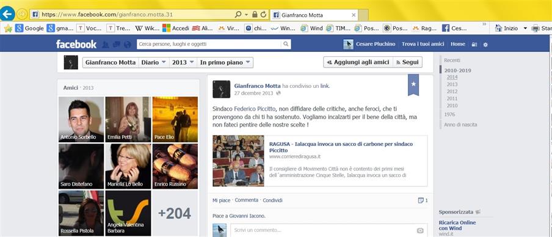Select 2012 in the timeline sidebar
The height and width of the screenshot is (237, 552).
(452, 92)
